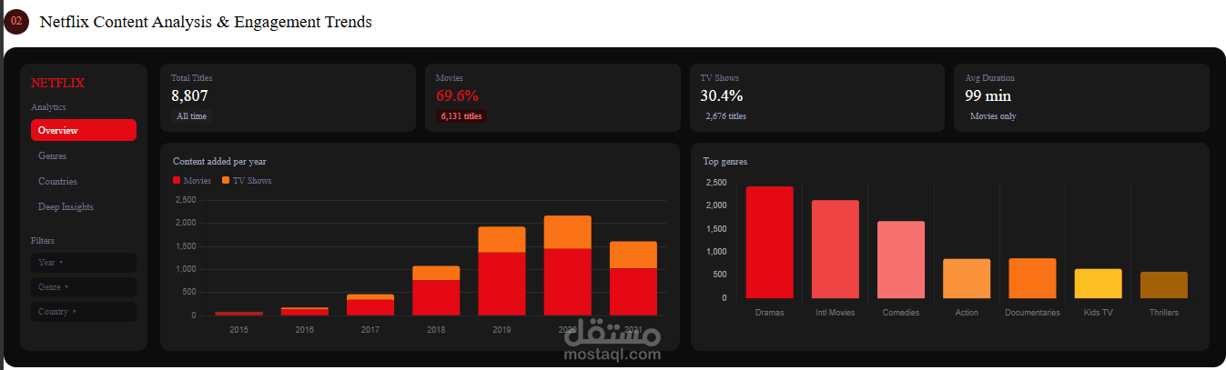Image resolution: width=1226 pixels, height=370 pixels.
Task: Click the 2018 TV Shows orange segment
Action: pyautogui.click(x=436, y=273)
